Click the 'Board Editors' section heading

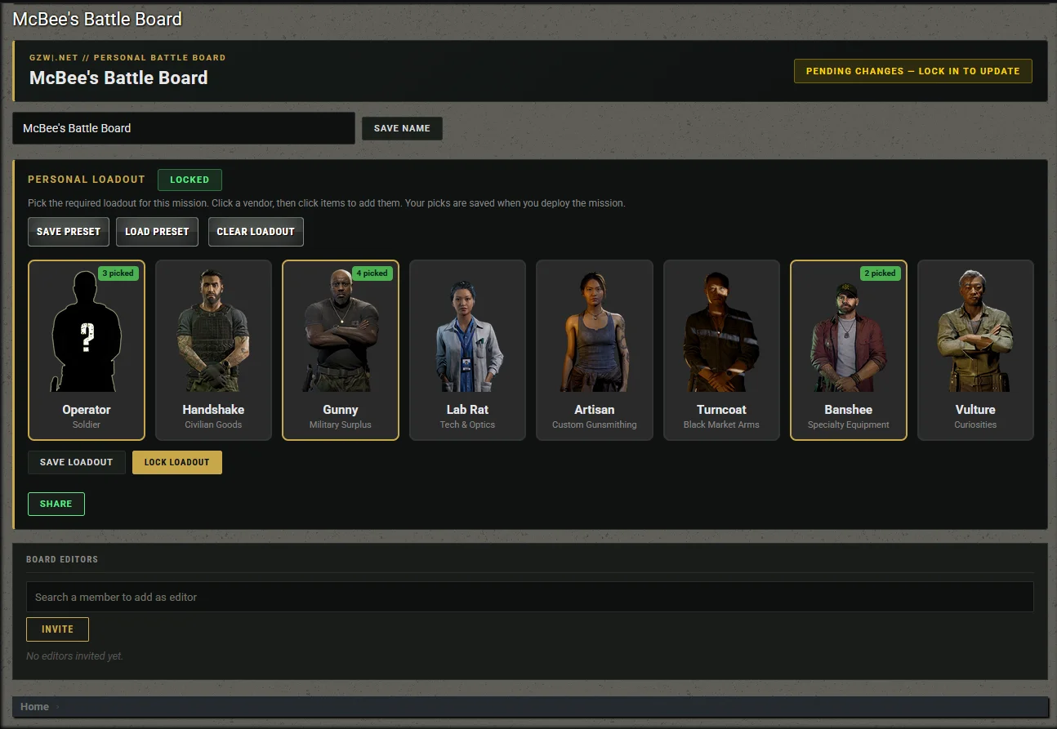(62, 559)
